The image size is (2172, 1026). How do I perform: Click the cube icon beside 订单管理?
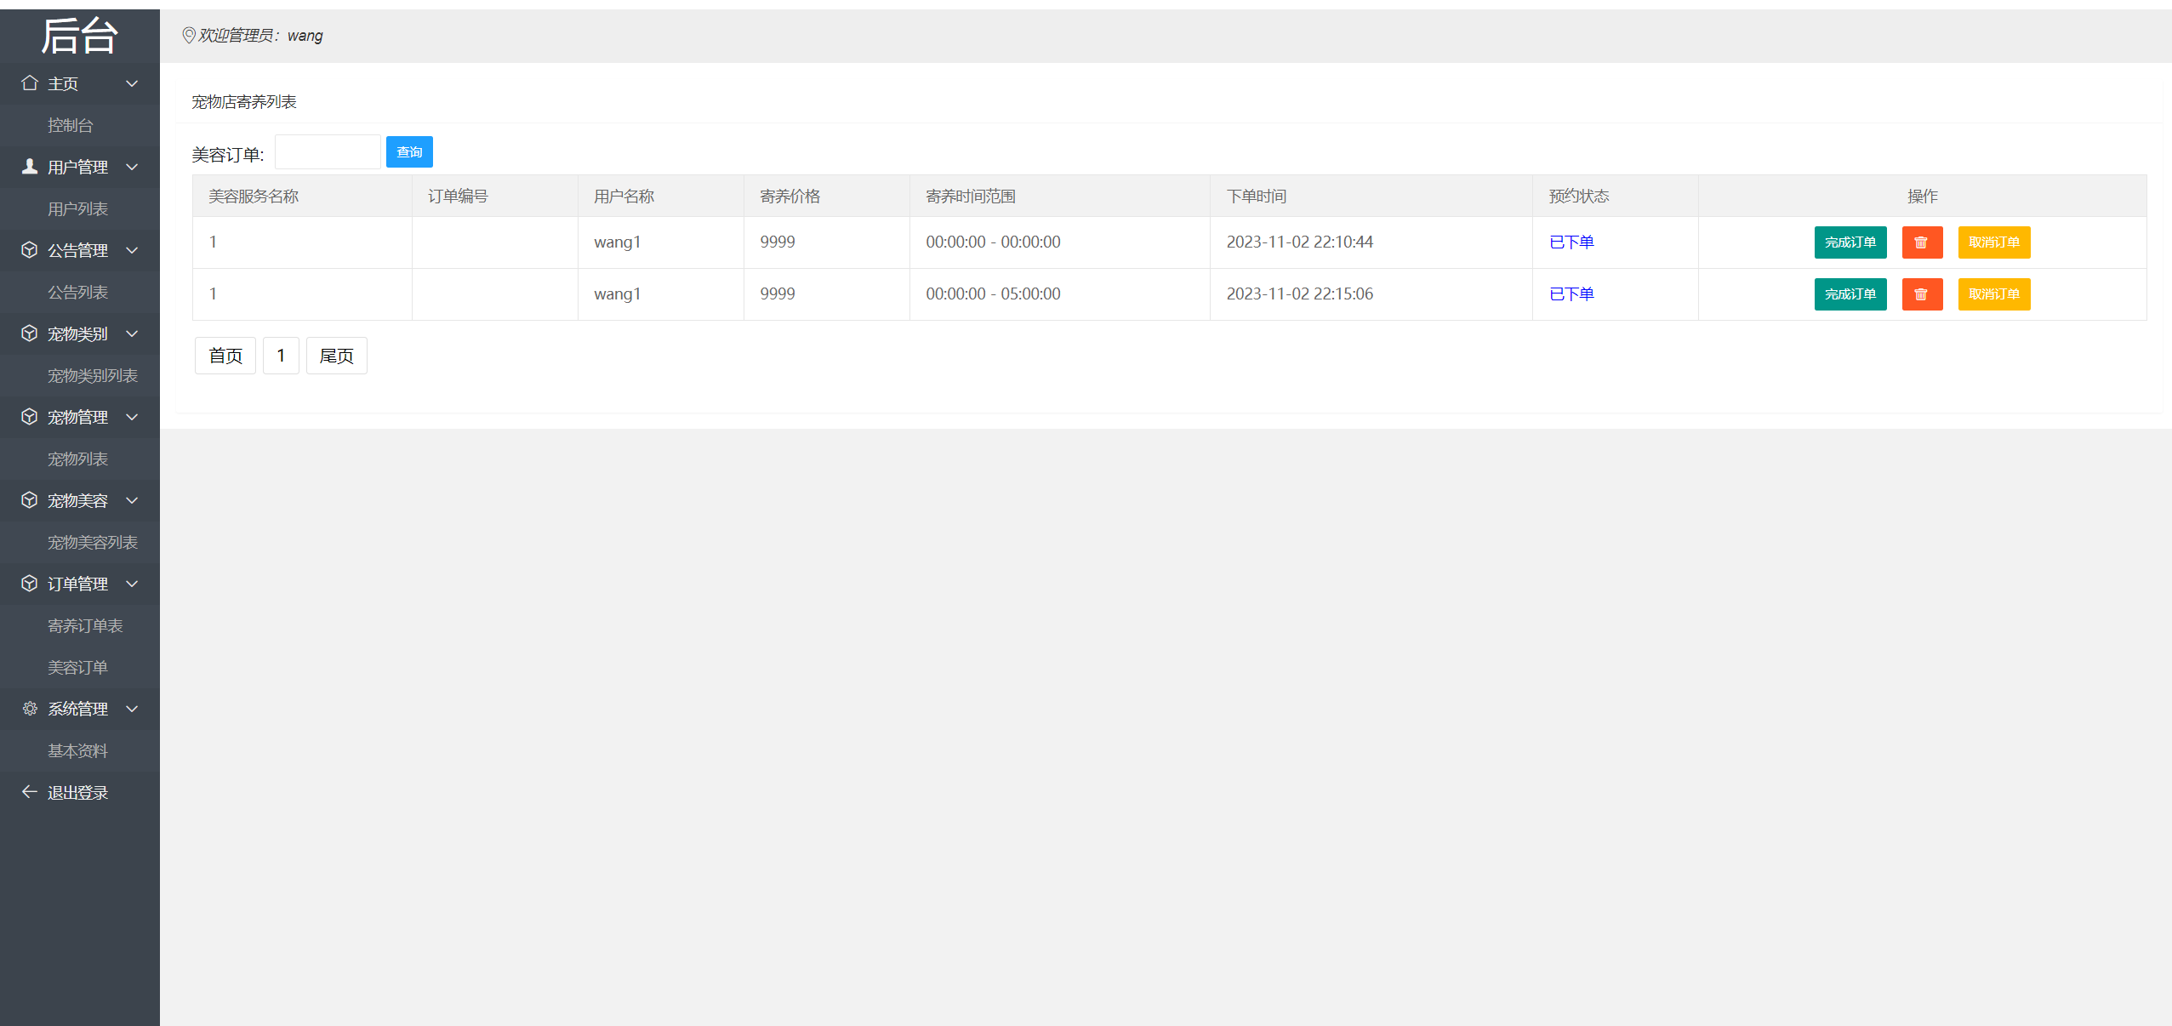30,584
